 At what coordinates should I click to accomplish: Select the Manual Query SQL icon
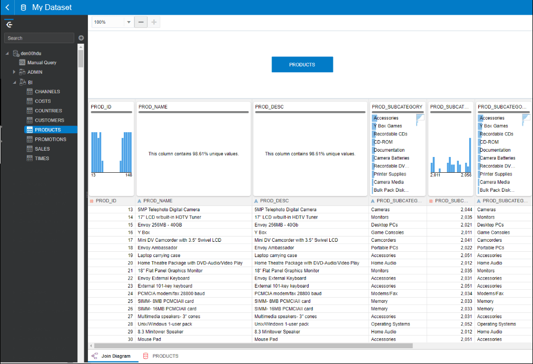tap(22, 62)
